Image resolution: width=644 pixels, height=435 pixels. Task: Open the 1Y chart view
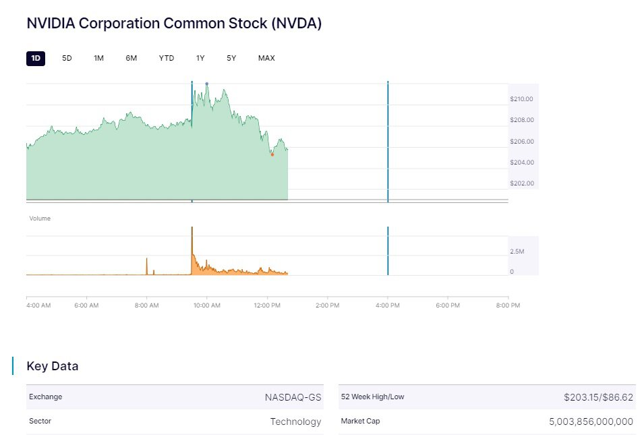(200, 58)
